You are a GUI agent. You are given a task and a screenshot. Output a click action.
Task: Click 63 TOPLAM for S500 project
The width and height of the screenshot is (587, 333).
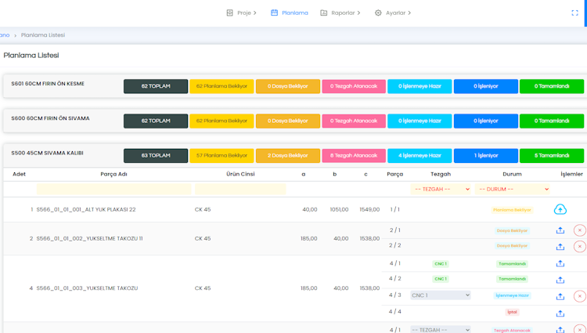[156, 155]
